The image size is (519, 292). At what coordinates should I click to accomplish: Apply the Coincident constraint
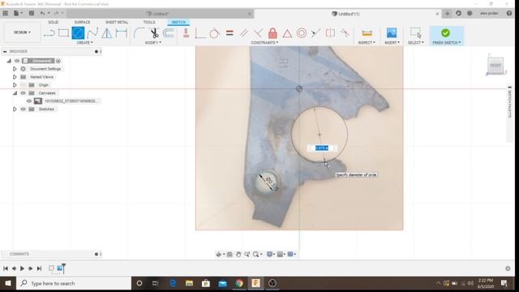coord(200,33)
